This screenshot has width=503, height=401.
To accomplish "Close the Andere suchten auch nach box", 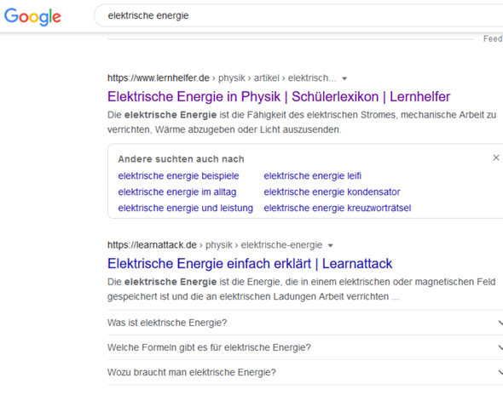I will click(496, 158).
